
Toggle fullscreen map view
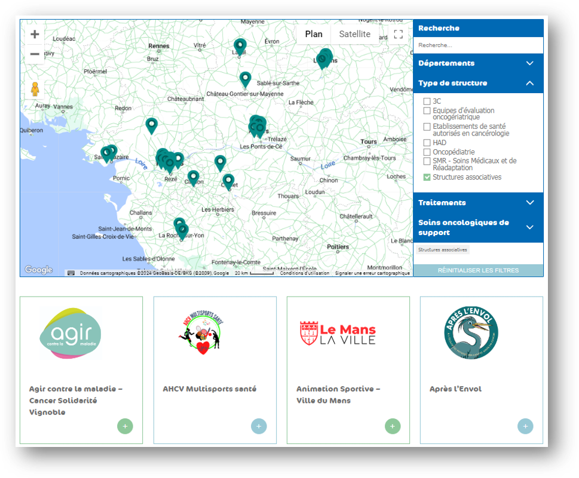pyautogui.click(x=398, y=34)
